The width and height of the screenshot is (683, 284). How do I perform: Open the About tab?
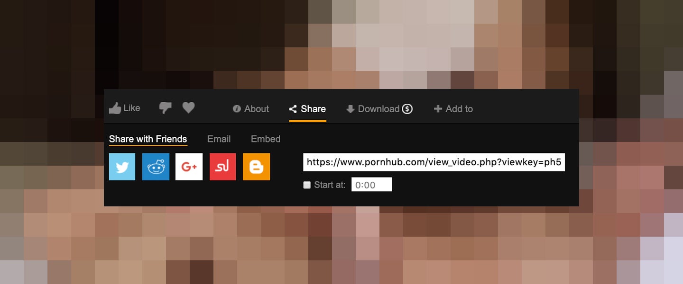pos(251,109)
